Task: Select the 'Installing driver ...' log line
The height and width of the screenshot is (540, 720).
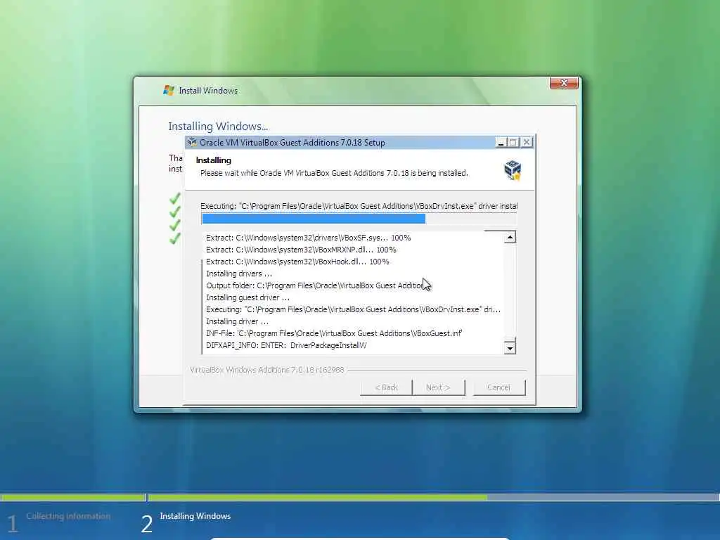Action: coord(237,321)
